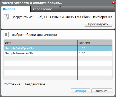Click the Состояние Бездействие status text
116x97 pixels.
click(x=24, y=84)
